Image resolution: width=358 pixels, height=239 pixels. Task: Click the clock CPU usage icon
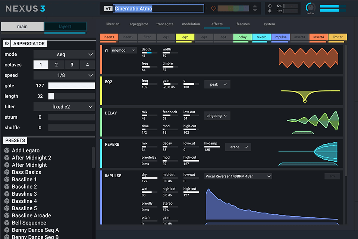[x=270, y=6]
